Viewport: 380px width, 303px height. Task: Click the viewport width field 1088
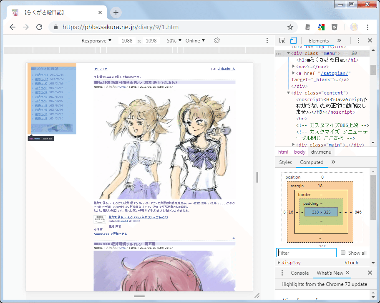(127, 41)
